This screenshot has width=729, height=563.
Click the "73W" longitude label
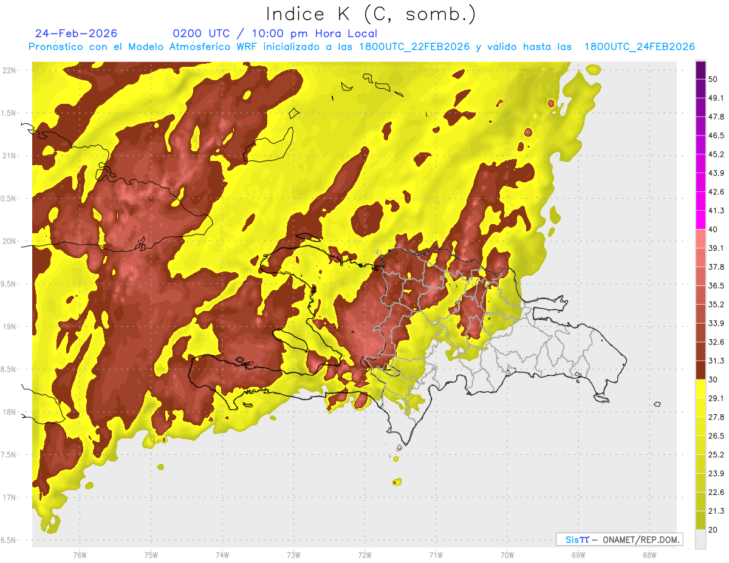click(293, 555)
